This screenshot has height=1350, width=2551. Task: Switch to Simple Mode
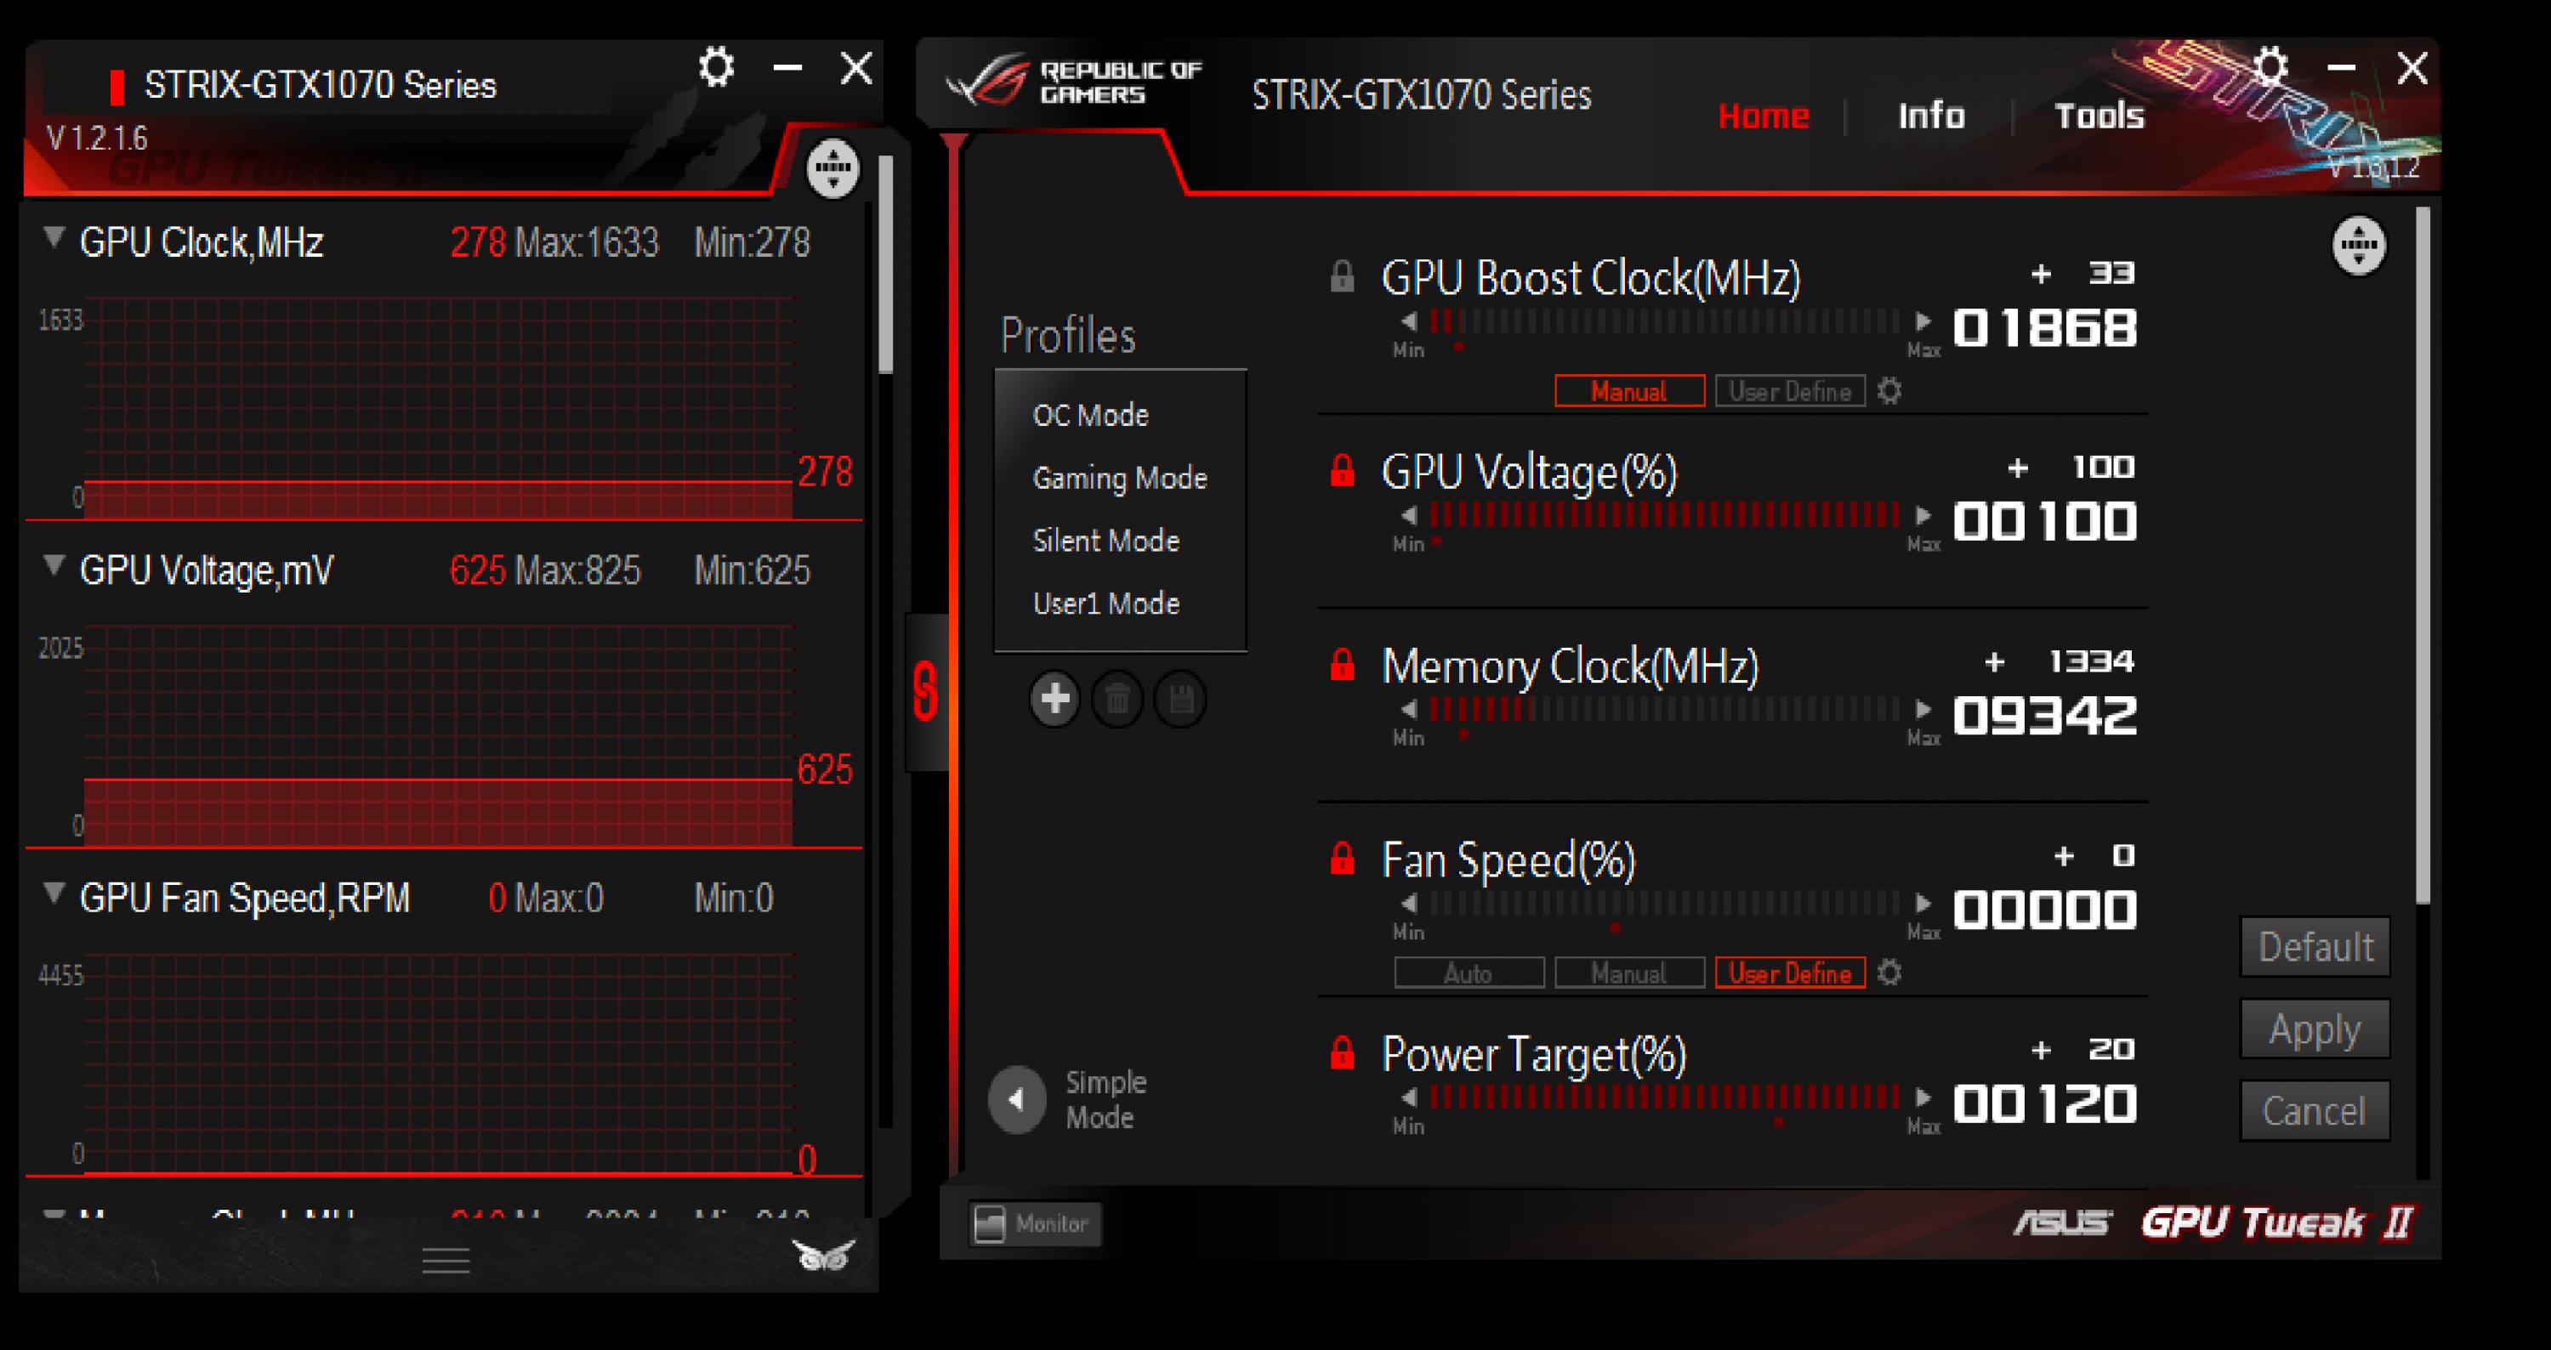[x=1016, y=1098]
